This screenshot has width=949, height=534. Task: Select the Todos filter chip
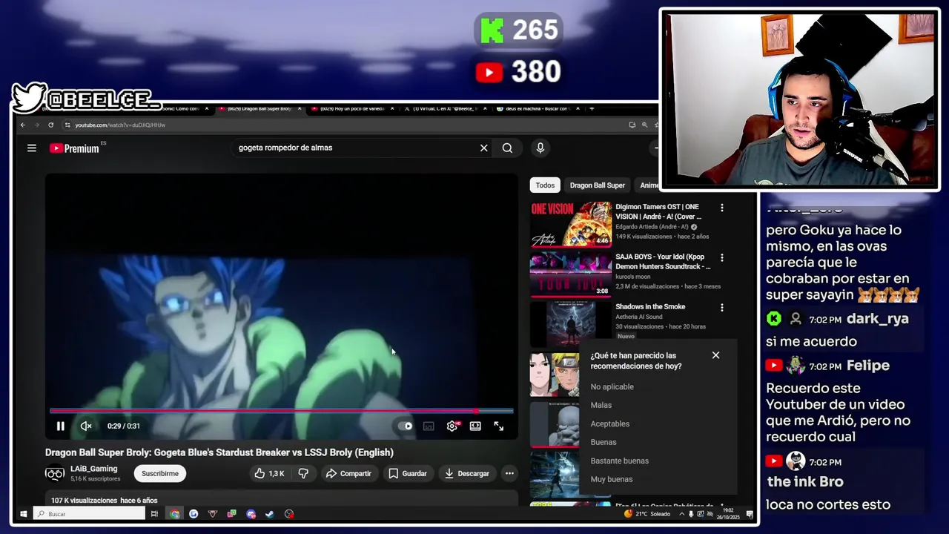point(545,185)
